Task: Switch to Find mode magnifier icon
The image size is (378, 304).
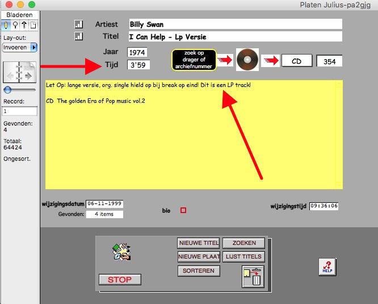Action: coord(15,25)
